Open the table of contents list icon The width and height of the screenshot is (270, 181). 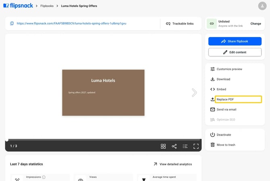[x=185, y=146]
